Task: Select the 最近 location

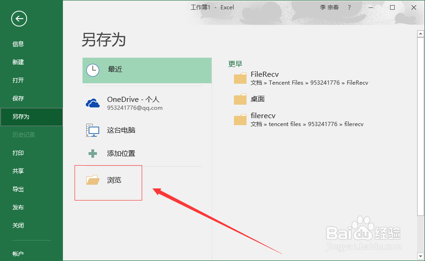Action: pos(147,70)
